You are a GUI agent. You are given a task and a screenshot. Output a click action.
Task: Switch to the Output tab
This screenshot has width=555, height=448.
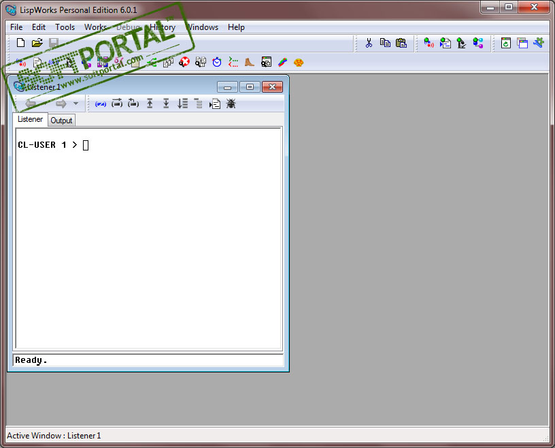[61, 121]
